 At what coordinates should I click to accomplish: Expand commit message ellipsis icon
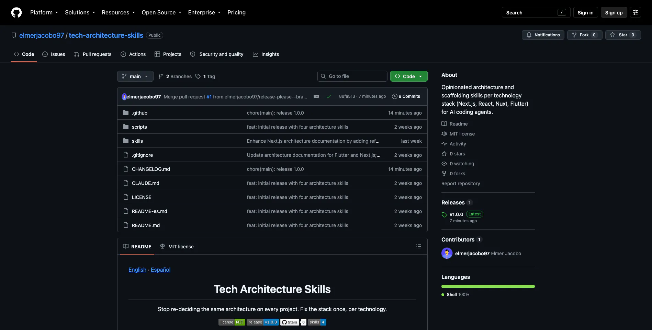coord(316,96)
